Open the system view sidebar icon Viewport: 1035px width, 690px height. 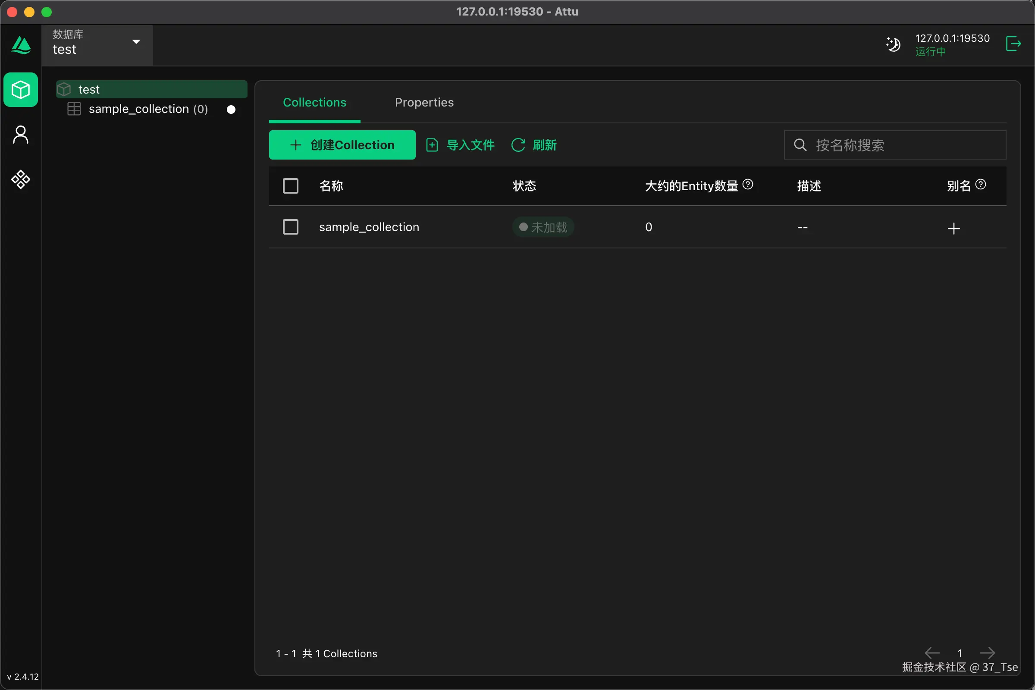21,179
